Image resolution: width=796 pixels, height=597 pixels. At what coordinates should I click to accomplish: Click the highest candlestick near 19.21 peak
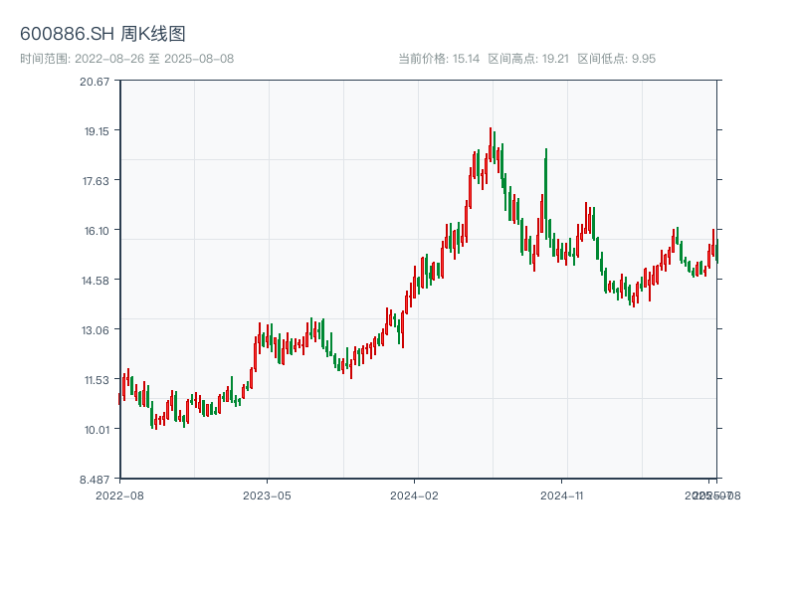pyautogui.click(x=491, y=144)
